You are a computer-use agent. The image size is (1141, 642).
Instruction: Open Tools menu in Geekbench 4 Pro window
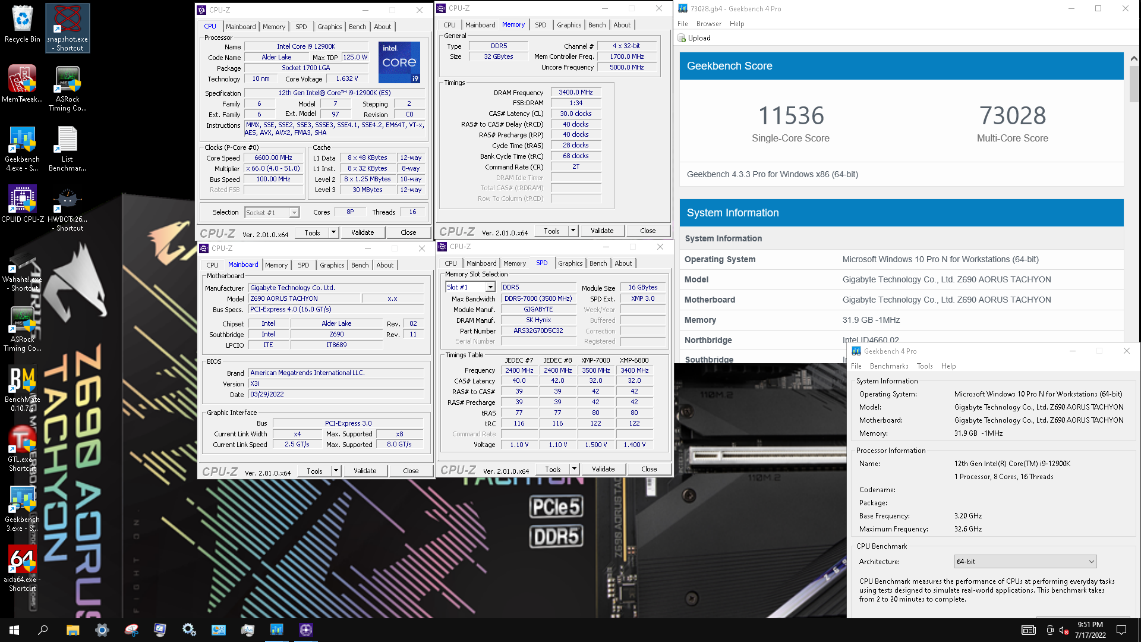[925, 366]
